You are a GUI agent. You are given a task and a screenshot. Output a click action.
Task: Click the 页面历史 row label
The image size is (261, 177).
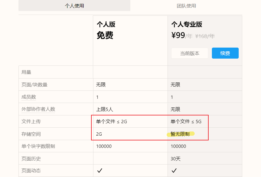31,159
